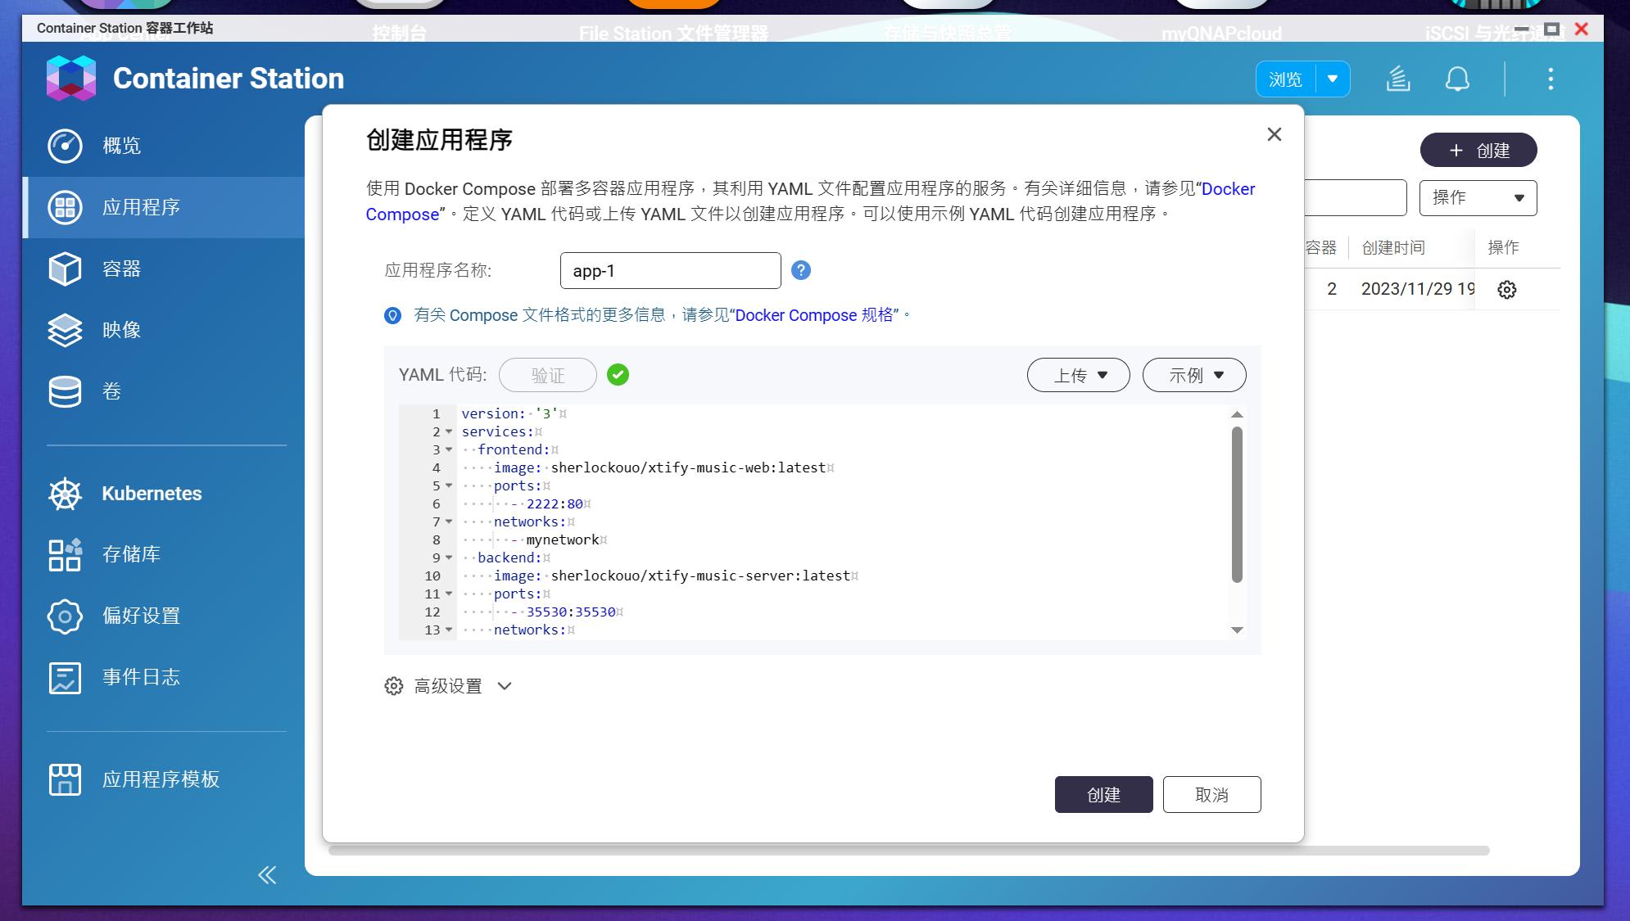Click 创建 (Create) confirmation button
The image size is (1630, 921).
pyautogui.click(x=1105, y=795)
